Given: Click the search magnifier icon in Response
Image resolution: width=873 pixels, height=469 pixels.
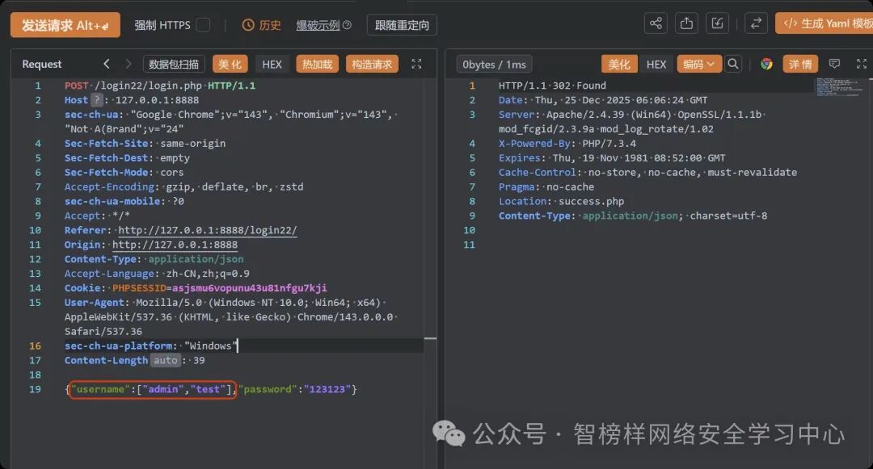Looking at the screenshot, I should (733, 64).
